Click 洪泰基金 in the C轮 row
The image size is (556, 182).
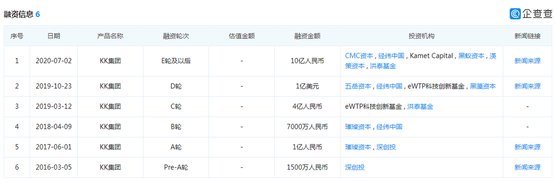click(420, 106)
